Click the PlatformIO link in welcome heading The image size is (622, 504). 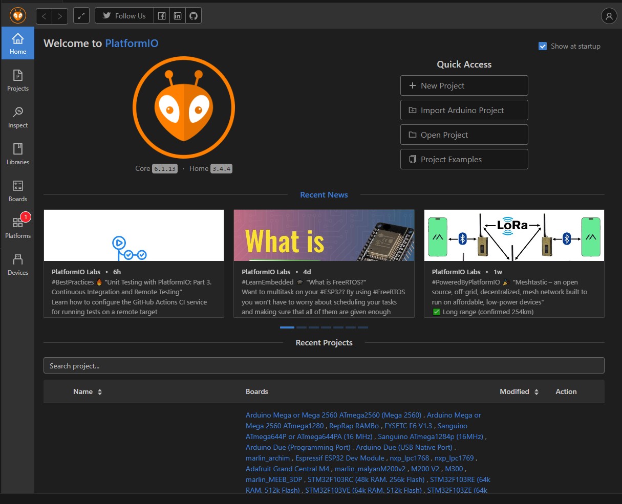pyautogui.click(x=132, y=43)
